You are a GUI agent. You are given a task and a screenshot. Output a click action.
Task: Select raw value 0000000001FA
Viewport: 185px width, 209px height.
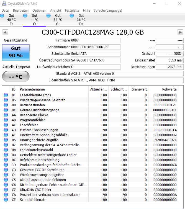pos(165,130)
